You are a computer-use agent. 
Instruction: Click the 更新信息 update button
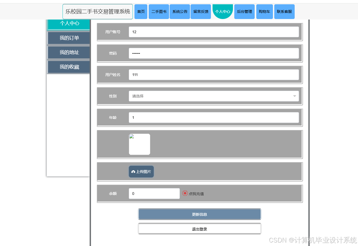[x=199, y=214]
